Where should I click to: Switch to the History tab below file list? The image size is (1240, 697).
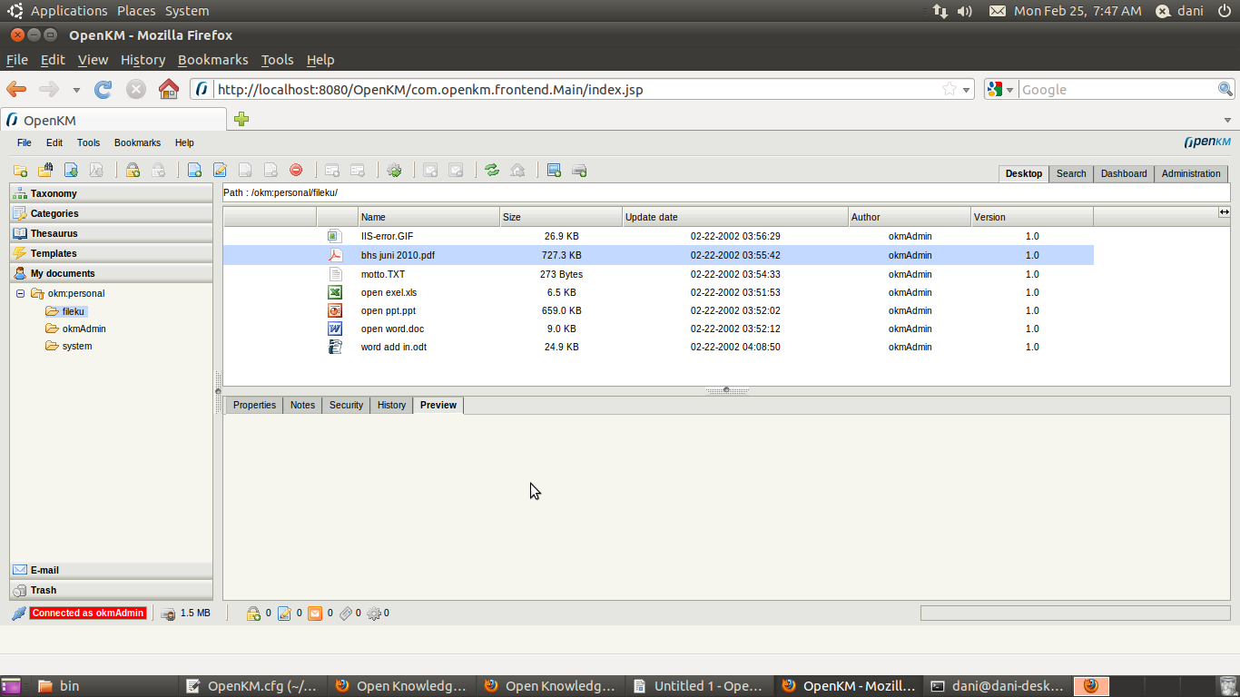coord(391,405)
